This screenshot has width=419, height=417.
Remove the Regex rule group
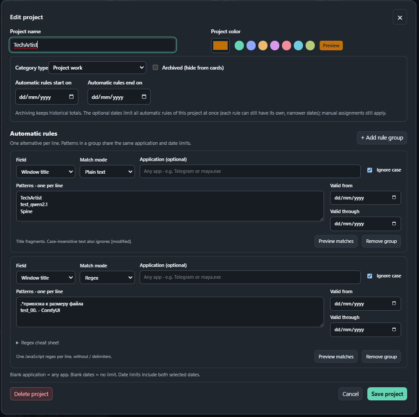pos(381,357)
